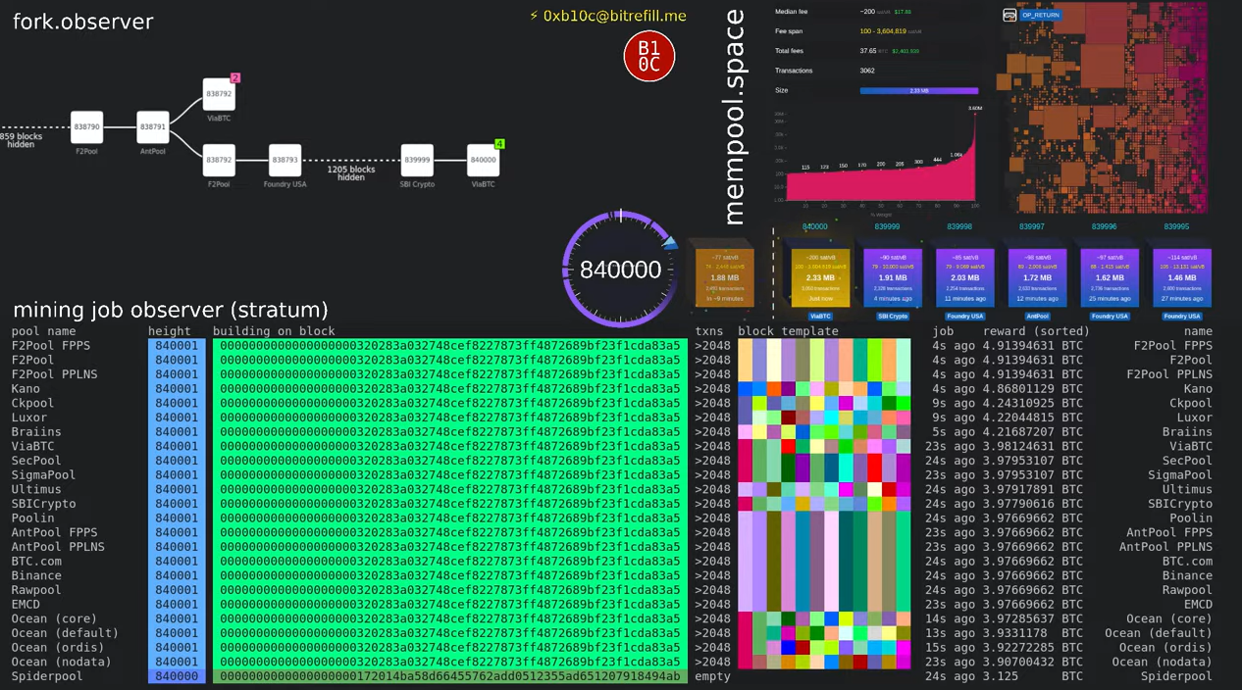Image resolution: width=1242 pixels, height=690 pixels.
Task: Click the 840000 block height gauge
Action: pos(620,270)
